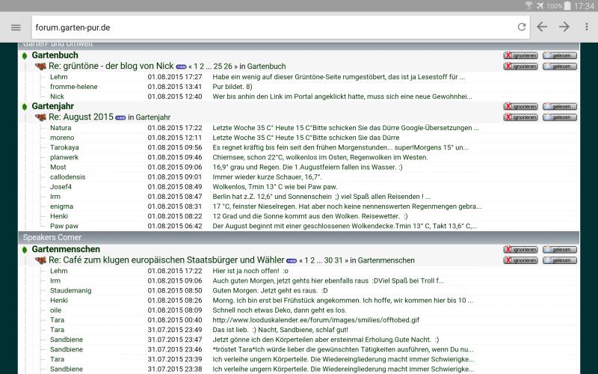
Task: Go to page 31 of the Café thread
Action: pos(339,260)
